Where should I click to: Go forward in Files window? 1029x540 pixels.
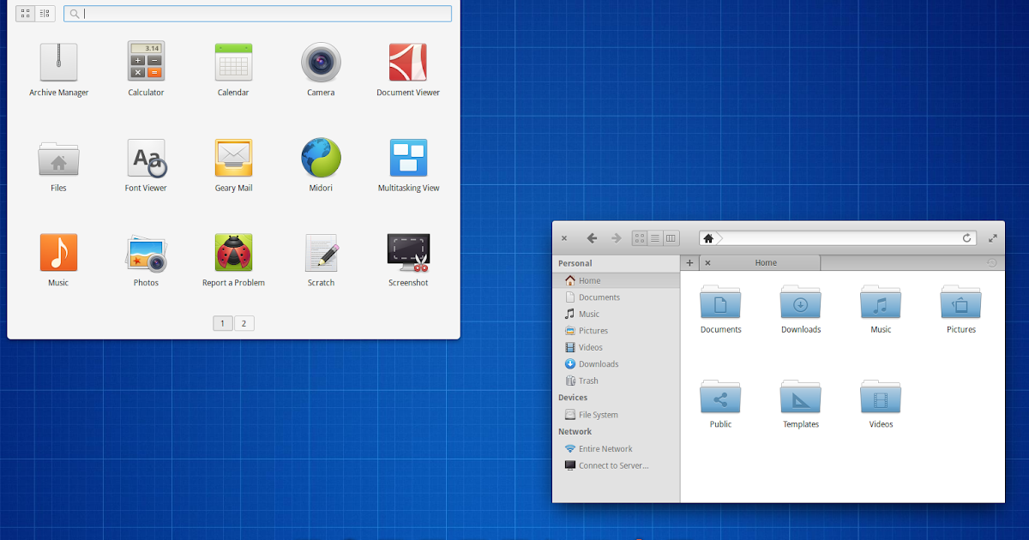[x=616, y=238]
